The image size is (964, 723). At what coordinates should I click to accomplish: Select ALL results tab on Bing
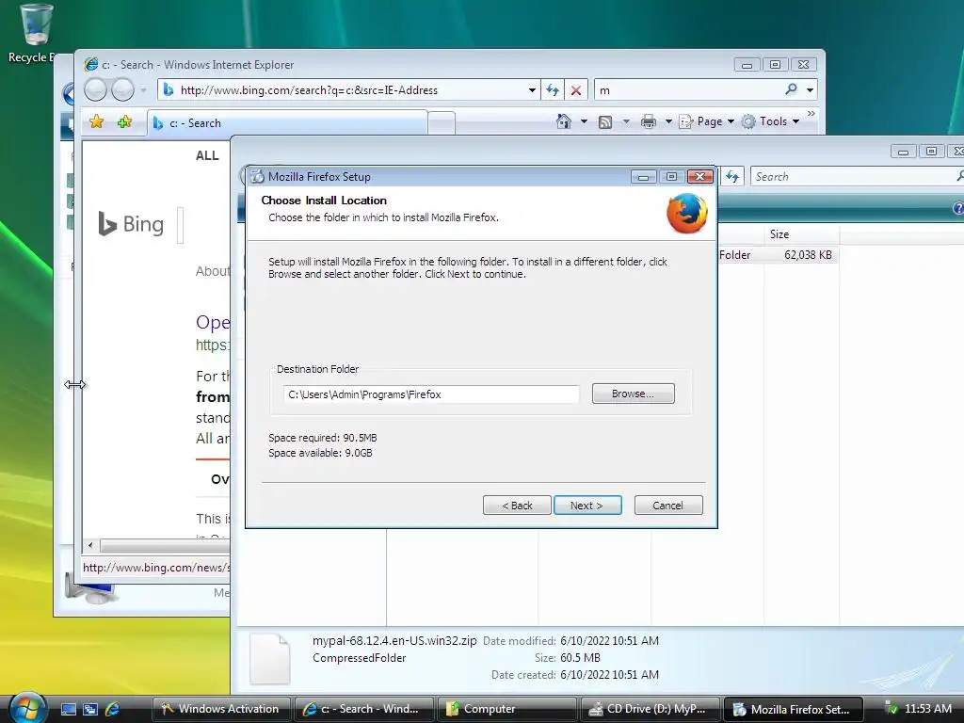coord(207,156)
